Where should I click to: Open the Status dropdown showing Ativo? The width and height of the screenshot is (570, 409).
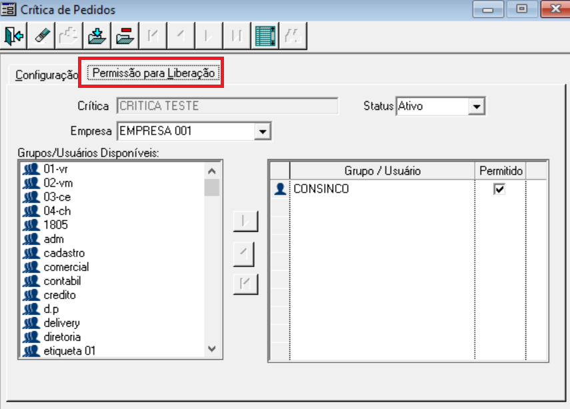click(x=477, y=107)
